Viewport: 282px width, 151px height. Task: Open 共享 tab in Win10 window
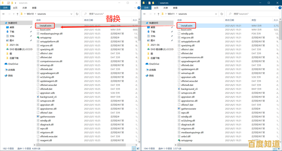(x=25, y=8)
